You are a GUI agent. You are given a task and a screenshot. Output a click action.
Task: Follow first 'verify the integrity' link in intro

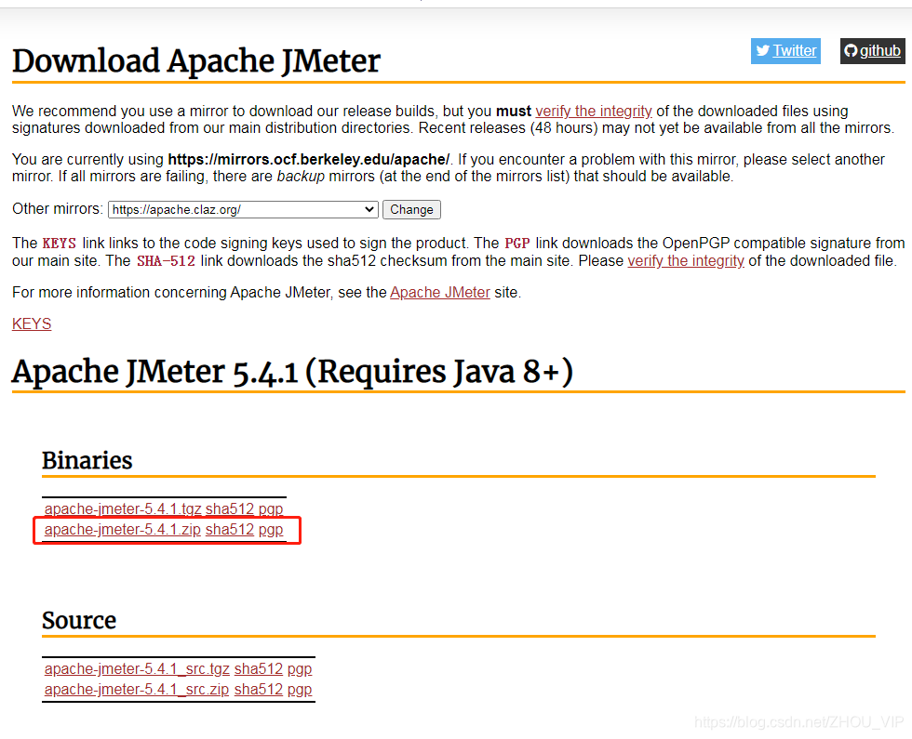594,111
